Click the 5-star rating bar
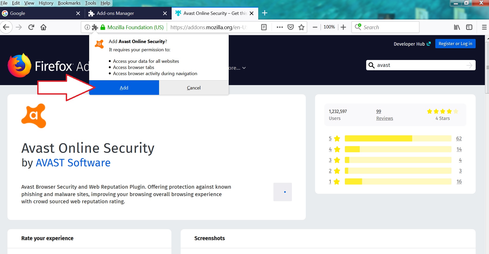Image resolution: width=489 pixels, height=254 pixels. coord(398,138)
